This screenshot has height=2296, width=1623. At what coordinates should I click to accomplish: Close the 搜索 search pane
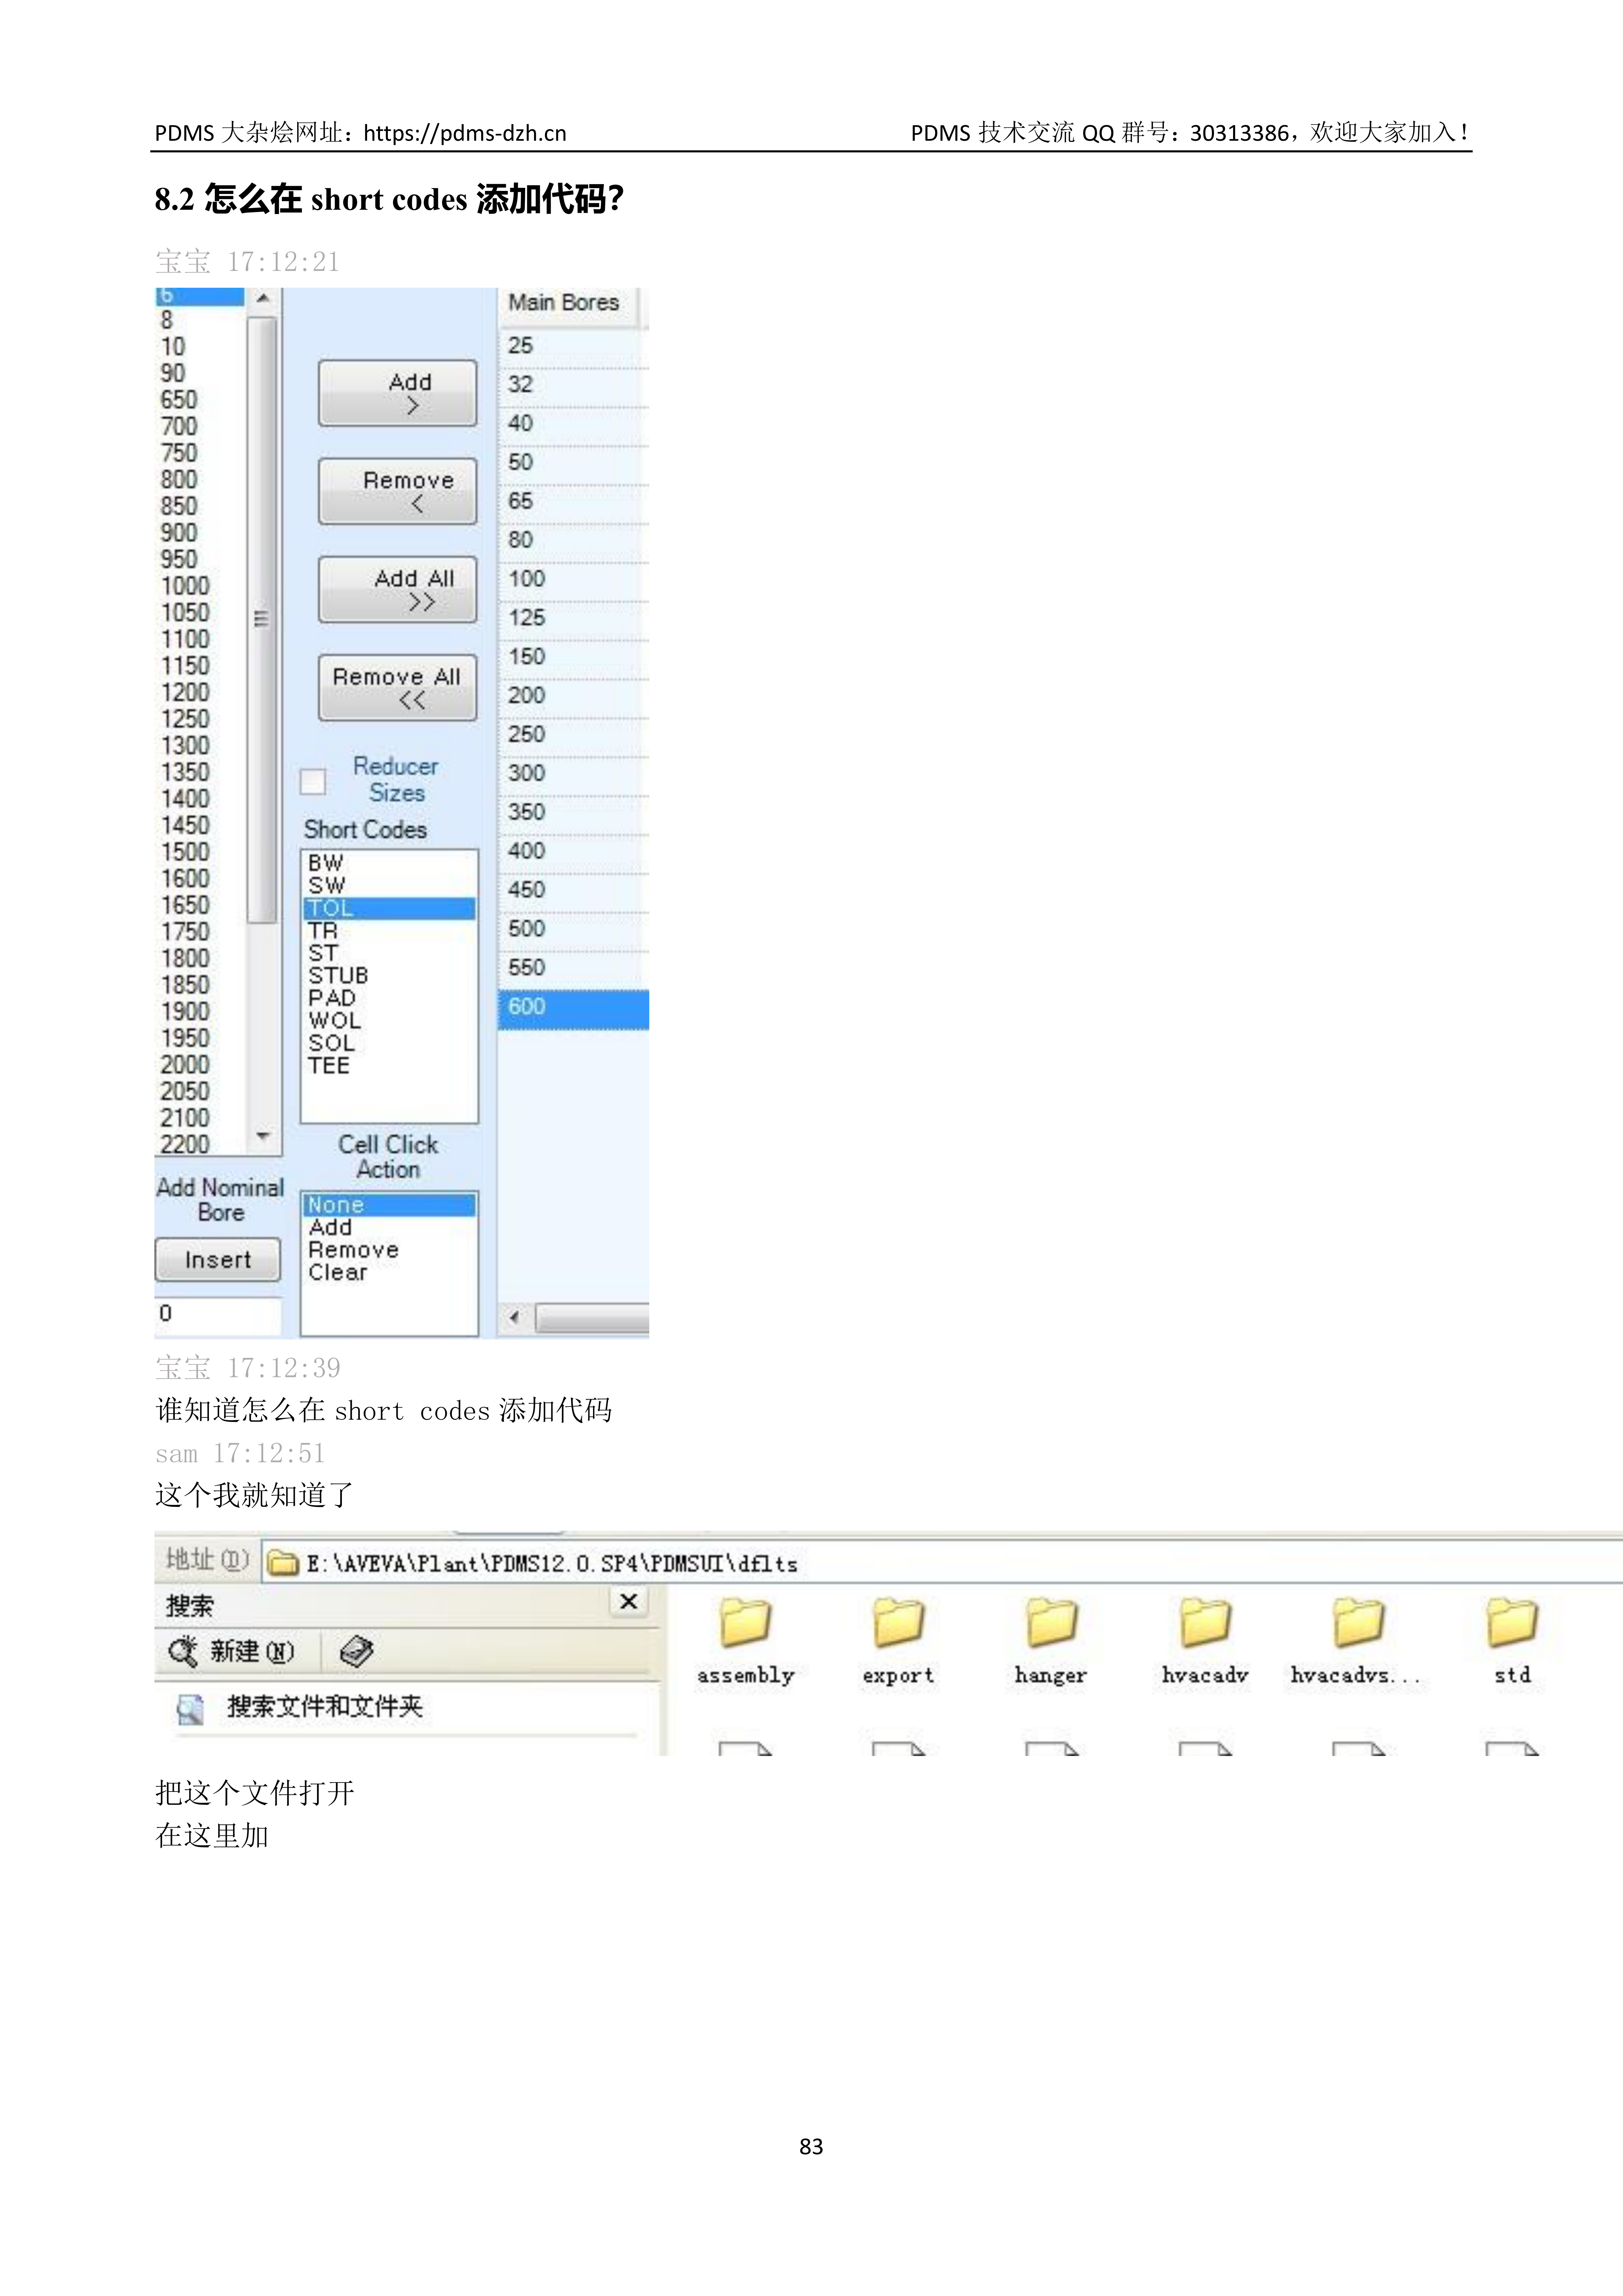(629, 1602)
